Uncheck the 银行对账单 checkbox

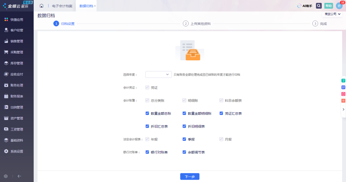coord(147,152)
